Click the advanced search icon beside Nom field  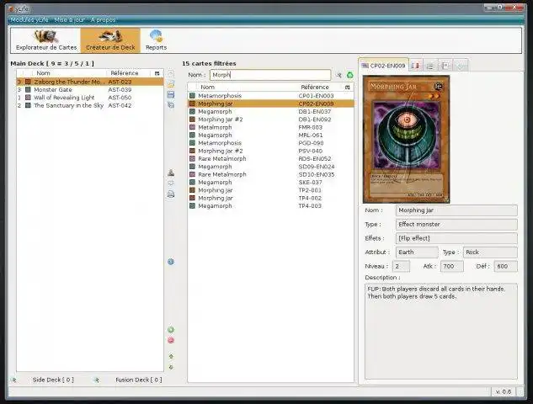(x=338, y=75)
